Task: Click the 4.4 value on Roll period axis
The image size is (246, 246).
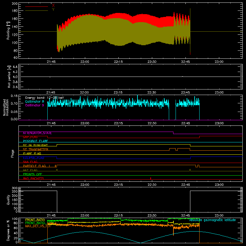Action: [15, 67]
